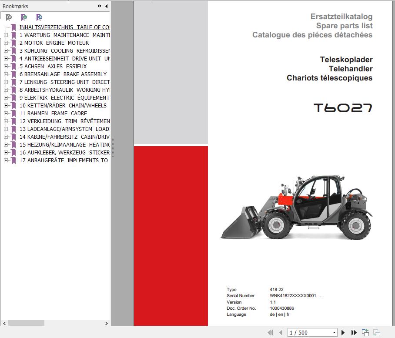
Task: Expand all bookmarks double-arrow icon
Action: click(100, 6)
